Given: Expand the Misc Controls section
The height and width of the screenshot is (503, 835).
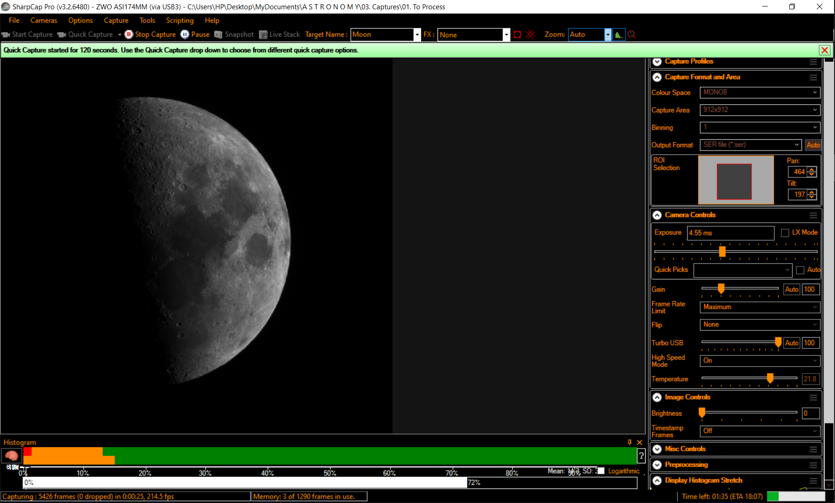Looking at the screenshot, I should click(657, 449).
